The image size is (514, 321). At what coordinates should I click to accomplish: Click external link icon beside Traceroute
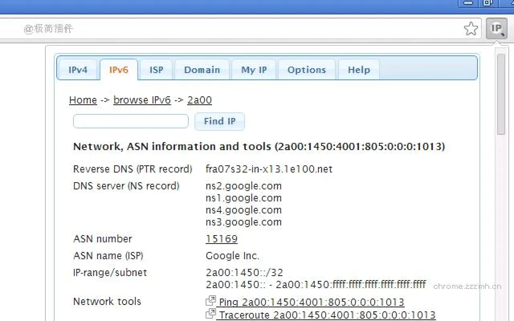210,314
